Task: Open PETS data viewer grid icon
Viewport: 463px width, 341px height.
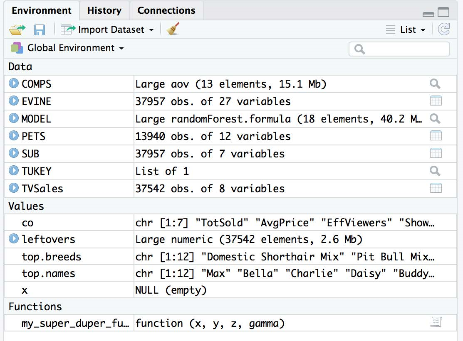Action: point(436,136)
